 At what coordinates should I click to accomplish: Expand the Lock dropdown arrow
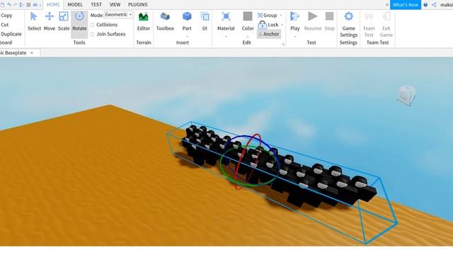[282, 25]
